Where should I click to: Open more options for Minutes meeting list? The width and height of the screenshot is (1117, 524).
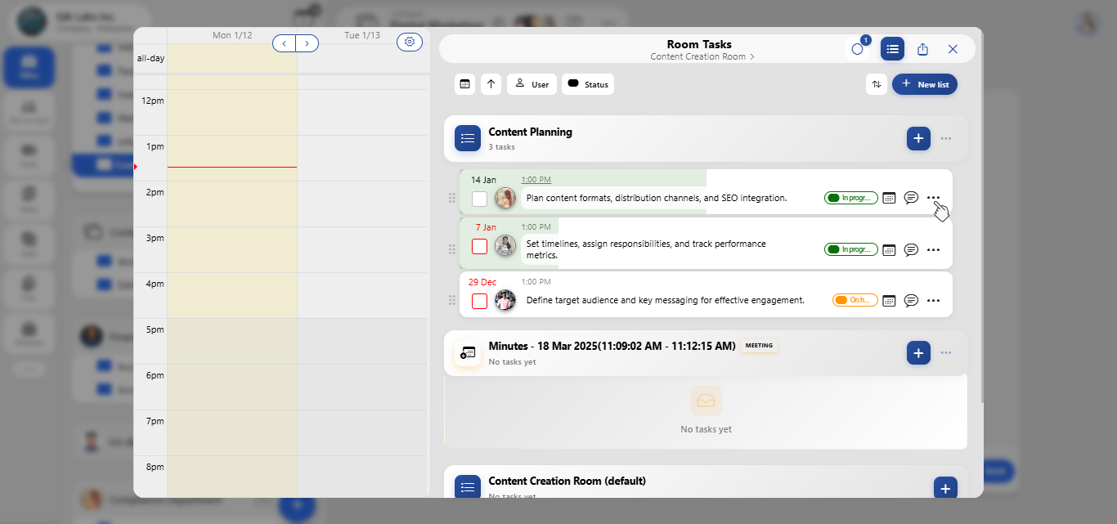[x=946, y=352]
